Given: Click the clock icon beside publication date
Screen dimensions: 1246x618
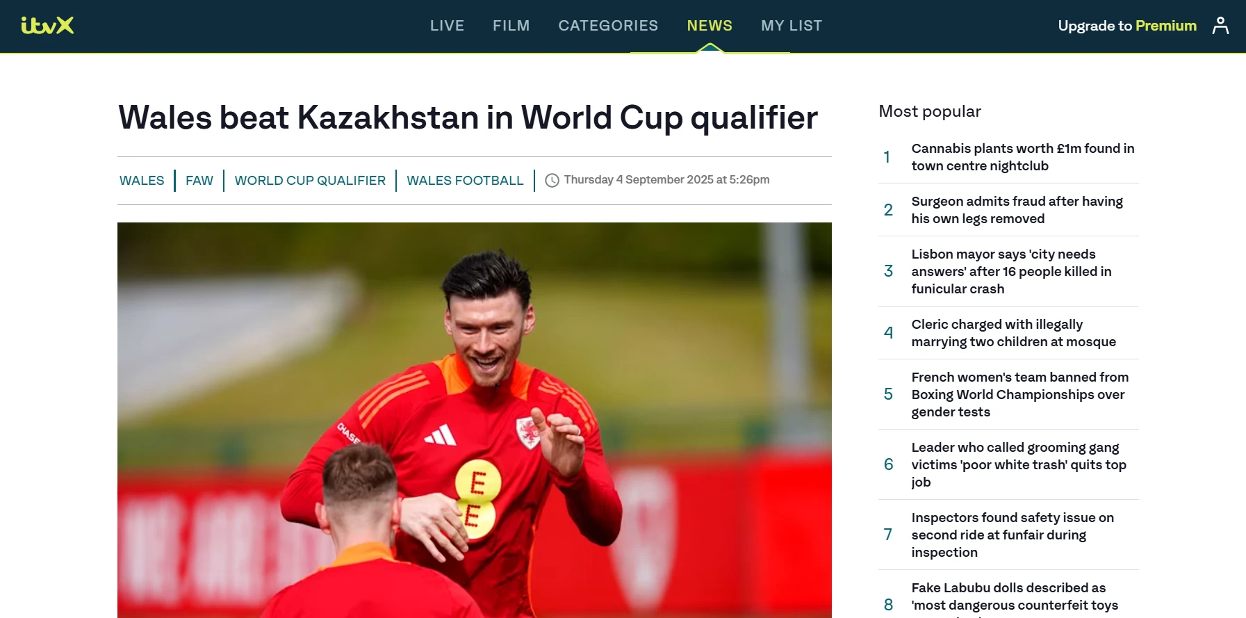Looking at the screenshot, I should click(x=552, y=181).
